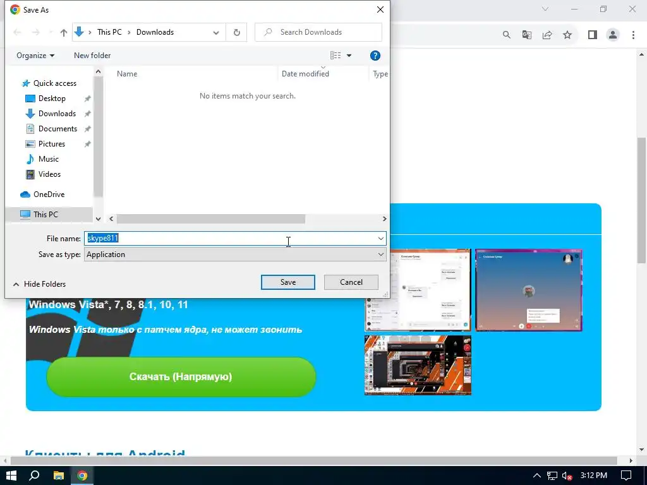The width and height of the screenshot is (647, 485).
Task: Click the Search Downloads field
Action: tap(318, 32)
